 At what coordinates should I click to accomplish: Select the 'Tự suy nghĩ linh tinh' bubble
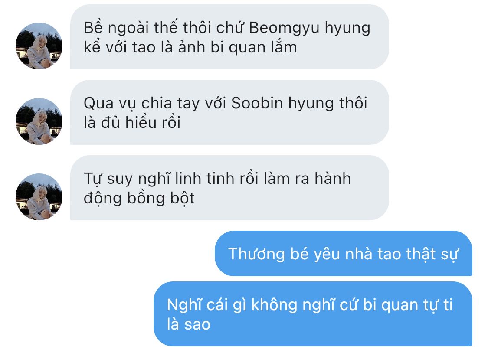(x=229, y=188)
